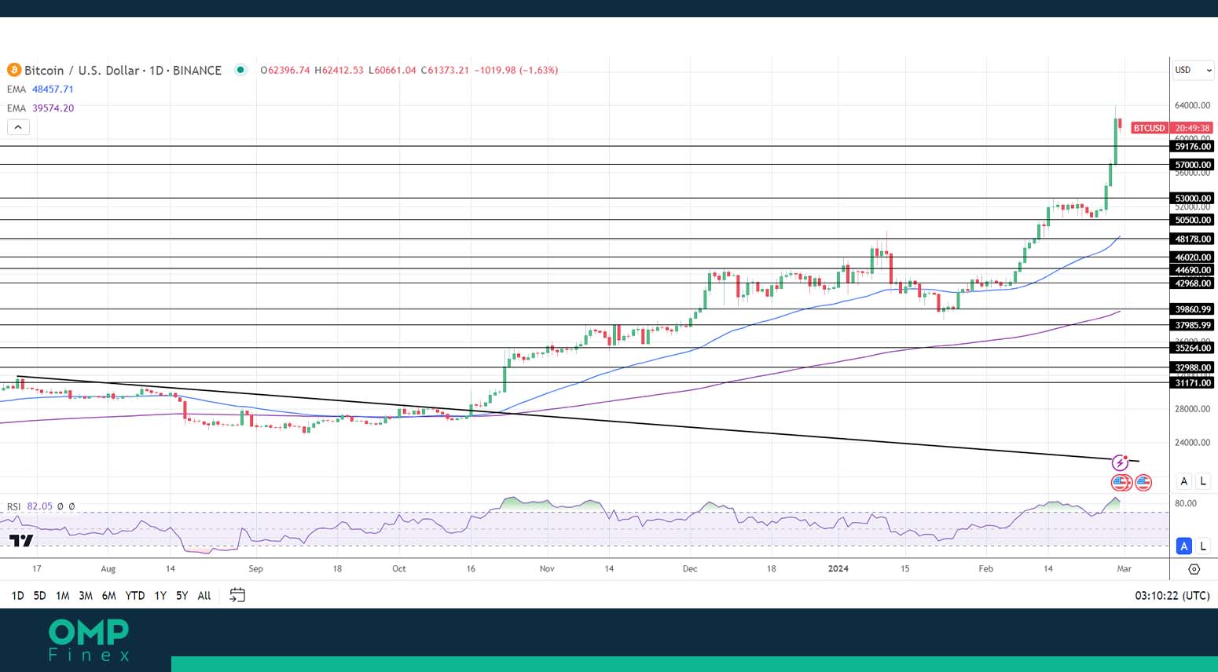Viewport: 1218px width, 672px height.
Task: Click the 46020.00 horizontal line price label
Action: click(1193, 257)
